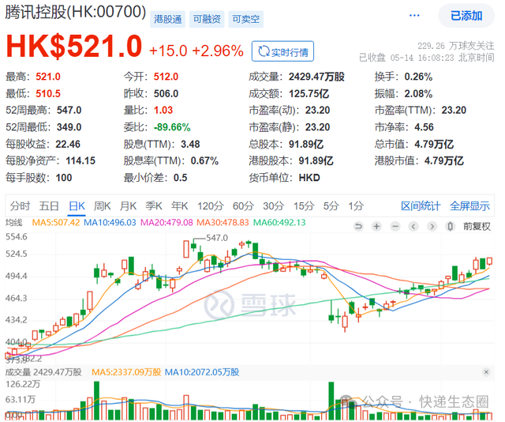Select the 港股通 tag
The height and width of the screenshot is (422, 505).
167,19
